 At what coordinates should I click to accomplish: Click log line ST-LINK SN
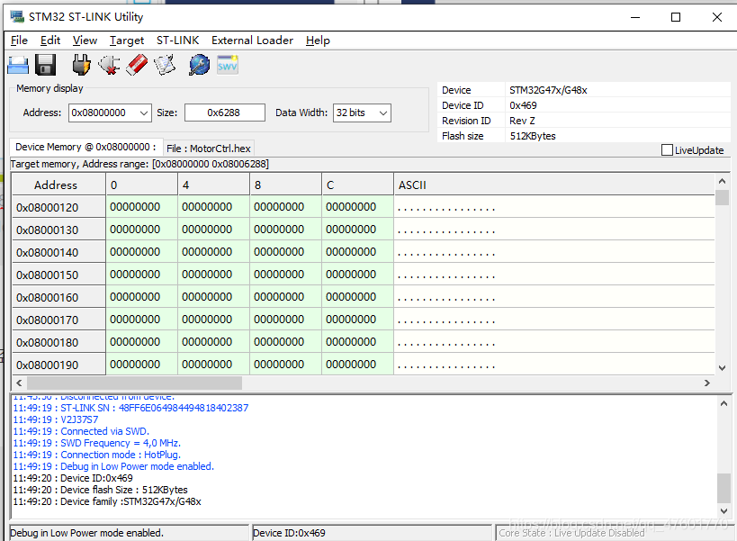pos(130,408)
